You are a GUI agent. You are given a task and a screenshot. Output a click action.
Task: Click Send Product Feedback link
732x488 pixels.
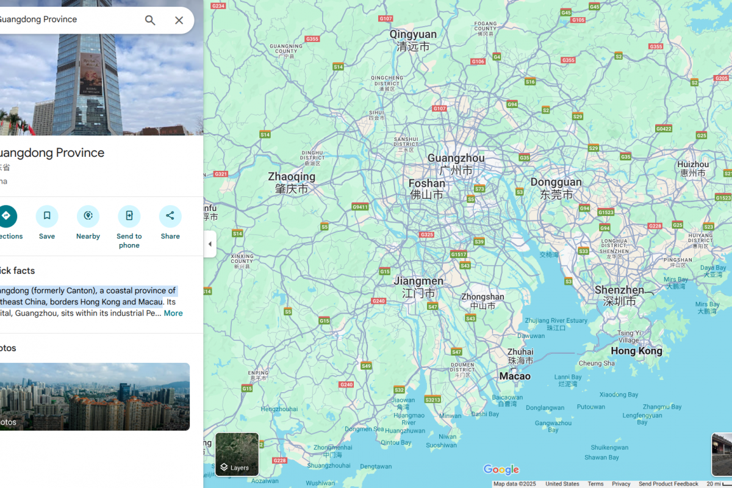tap(668, 484)
